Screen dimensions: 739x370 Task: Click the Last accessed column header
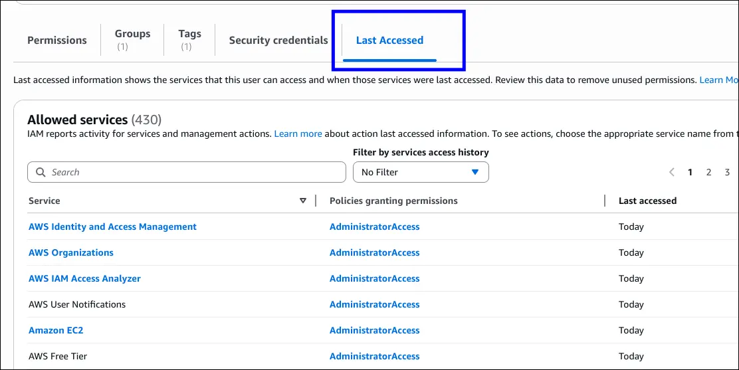647,201
